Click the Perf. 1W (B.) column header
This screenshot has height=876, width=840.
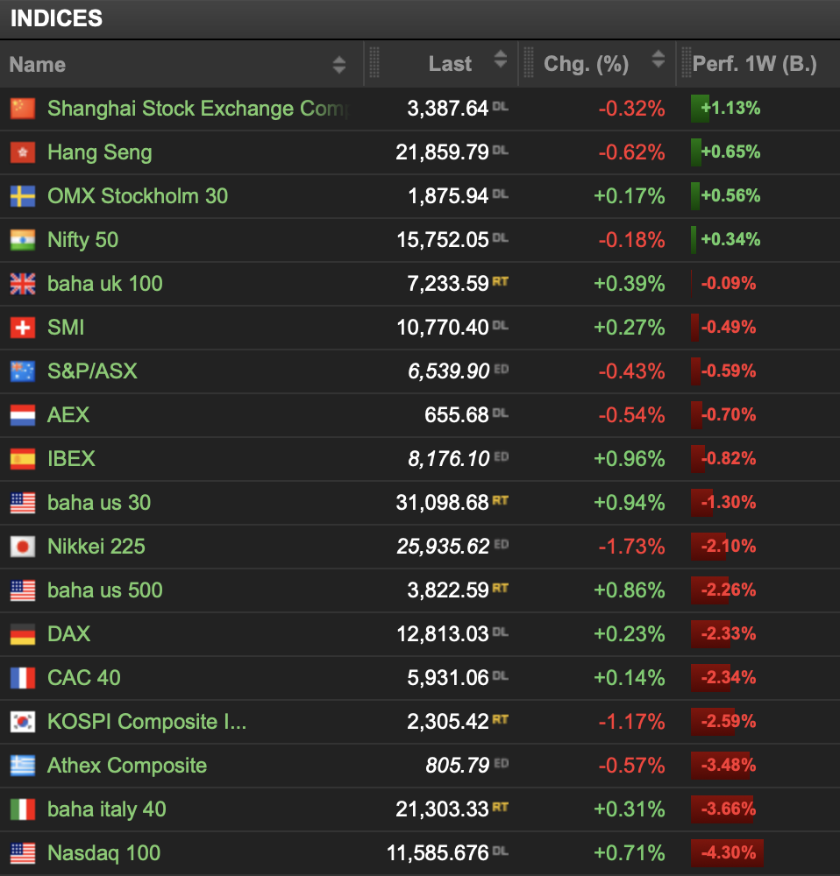[754, 64]
